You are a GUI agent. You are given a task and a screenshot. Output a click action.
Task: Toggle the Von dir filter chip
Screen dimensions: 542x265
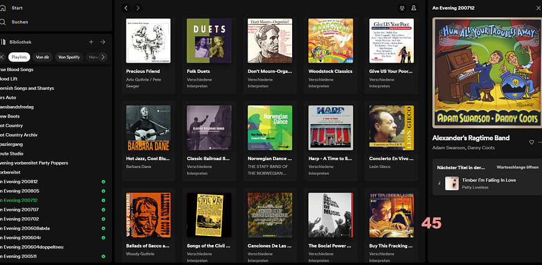pyautogui.click(x=42, y=57)
